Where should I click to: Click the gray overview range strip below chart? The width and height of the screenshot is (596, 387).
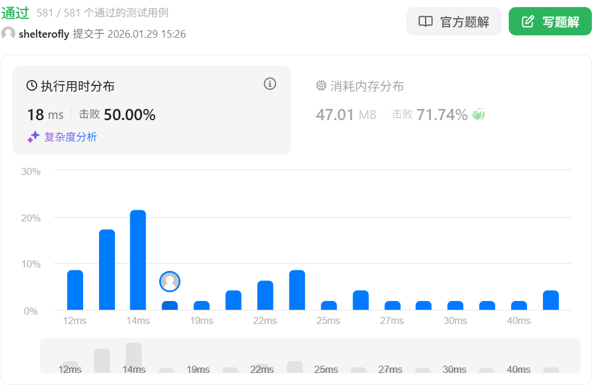click(310, 356)
